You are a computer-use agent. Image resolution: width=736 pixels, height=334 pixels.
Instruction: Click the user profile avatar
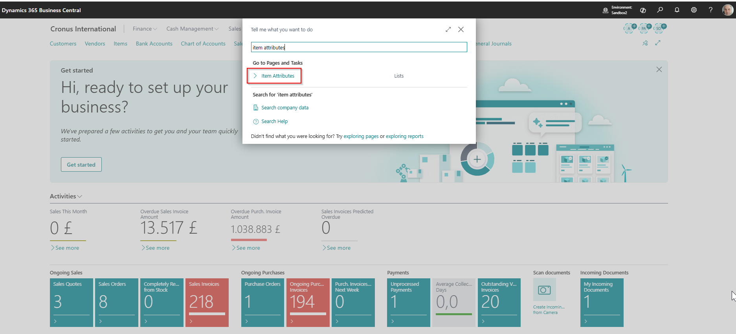pyautogui.click(x=727, y=10)
